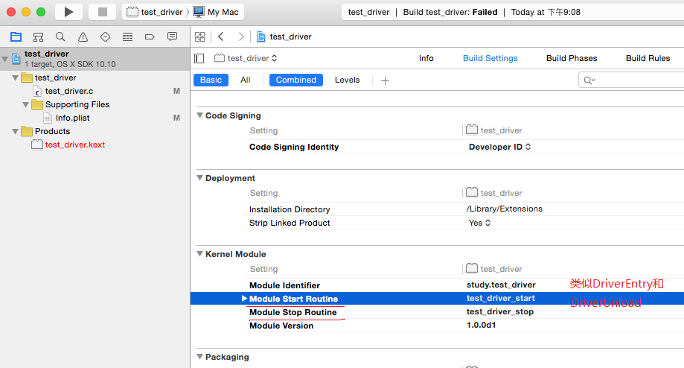Screen dimensions: 684x368
Task: Collapse the Supporting Files folder
Action: [x=26, y=104]
